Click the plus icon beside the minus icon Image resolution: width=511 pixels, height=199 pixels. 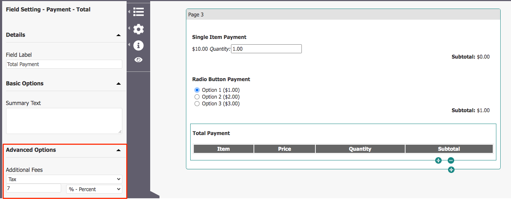click(x=438, y=161)
